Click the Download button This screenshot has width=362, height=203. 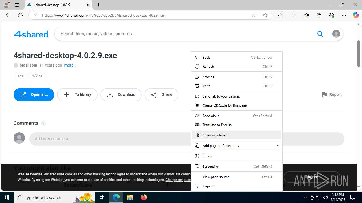point(121,95)
